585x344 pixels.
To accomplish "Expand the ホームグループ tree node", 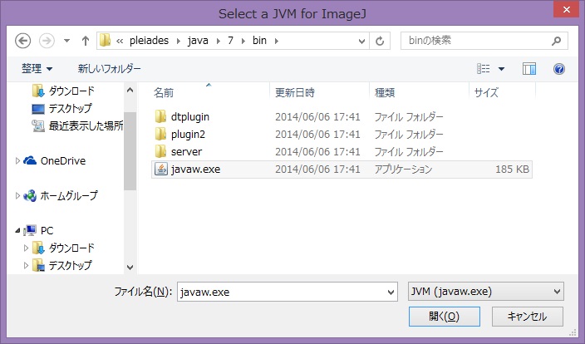I will (x=17, y=195).
